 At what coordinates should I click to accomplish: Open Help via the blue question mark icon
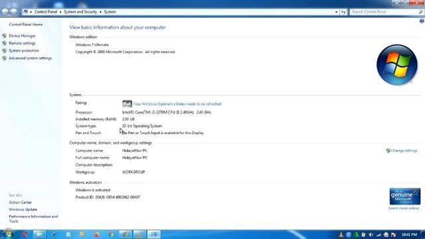[422, 21]
